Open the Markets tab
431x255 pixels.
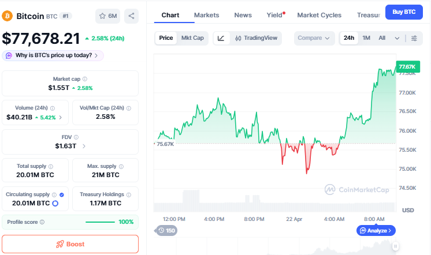206,15
